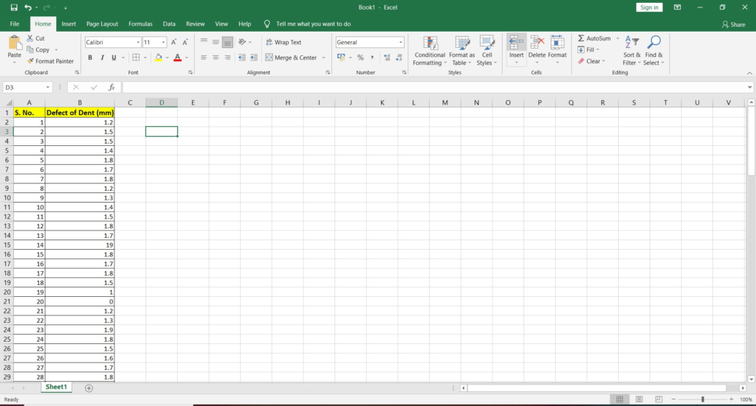Select Bottom Align icon

(x=227, y=42)
